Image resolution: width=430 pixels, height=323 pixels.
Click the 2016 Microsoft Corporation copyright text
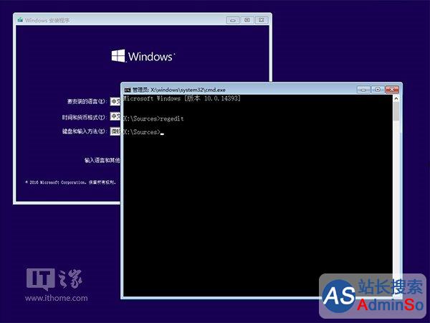pyautogui.click(x=70, y=182)
